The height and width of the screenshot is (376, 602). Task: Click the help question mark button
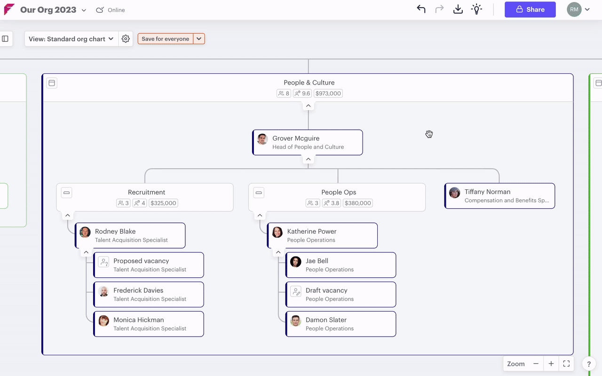(x=589, y=364)
